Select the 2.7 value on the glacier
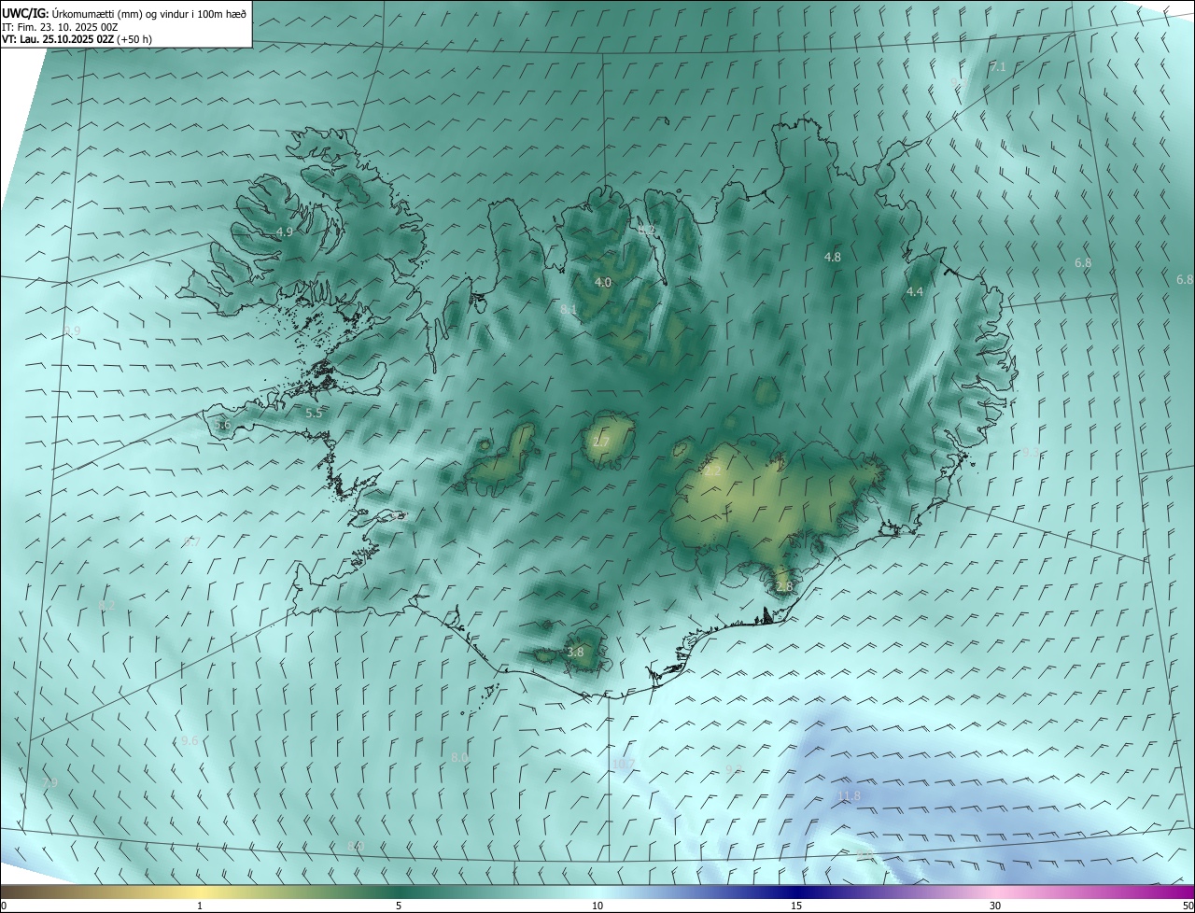The height and width of the screenshot is (913, 1195). point(601,442)
